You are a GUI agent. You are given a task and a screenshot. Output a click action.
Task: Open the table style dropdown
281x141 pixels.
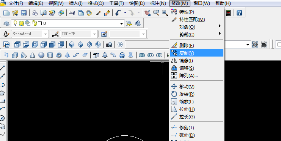143,34
